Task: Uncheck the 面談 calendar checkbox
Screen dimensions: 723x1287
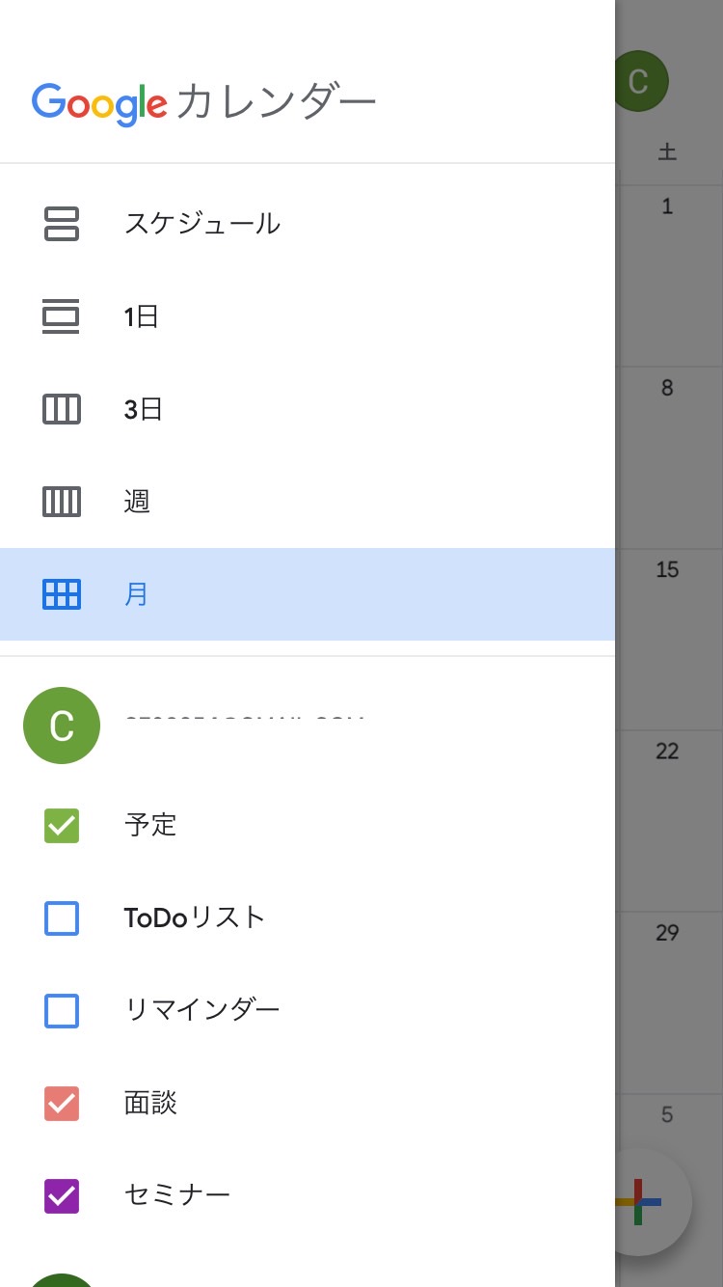Action: pyautogui.click(x=62, y=1104)
